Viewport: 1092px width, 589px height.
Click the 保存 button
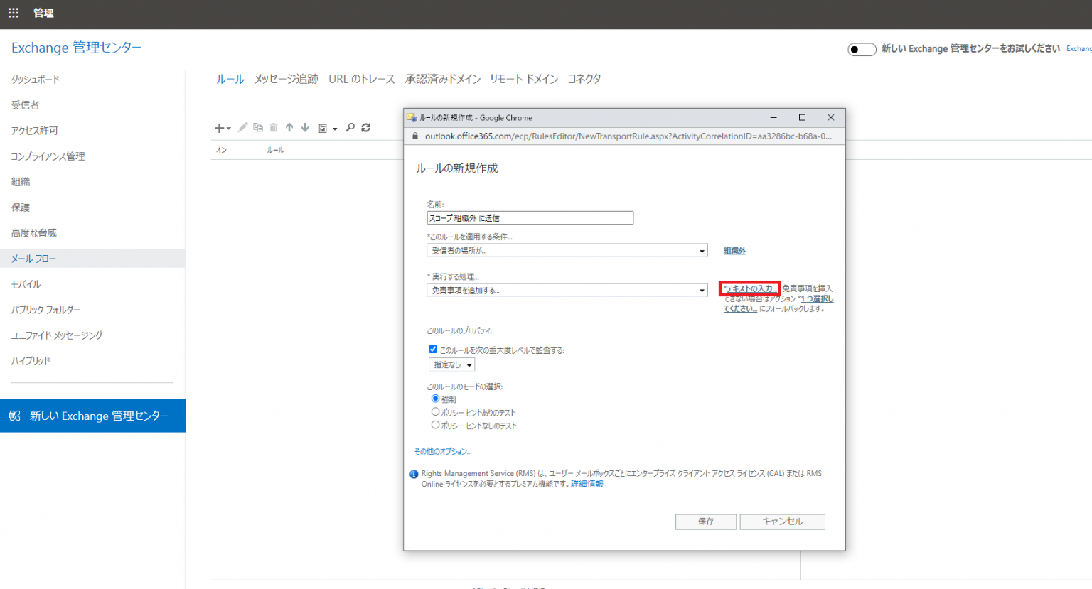click(706, 522)
